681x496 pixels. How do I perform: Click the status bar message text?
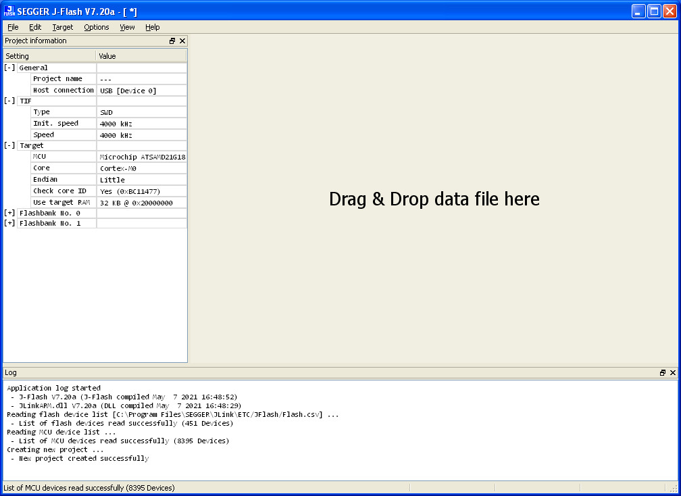pos(89,488)
